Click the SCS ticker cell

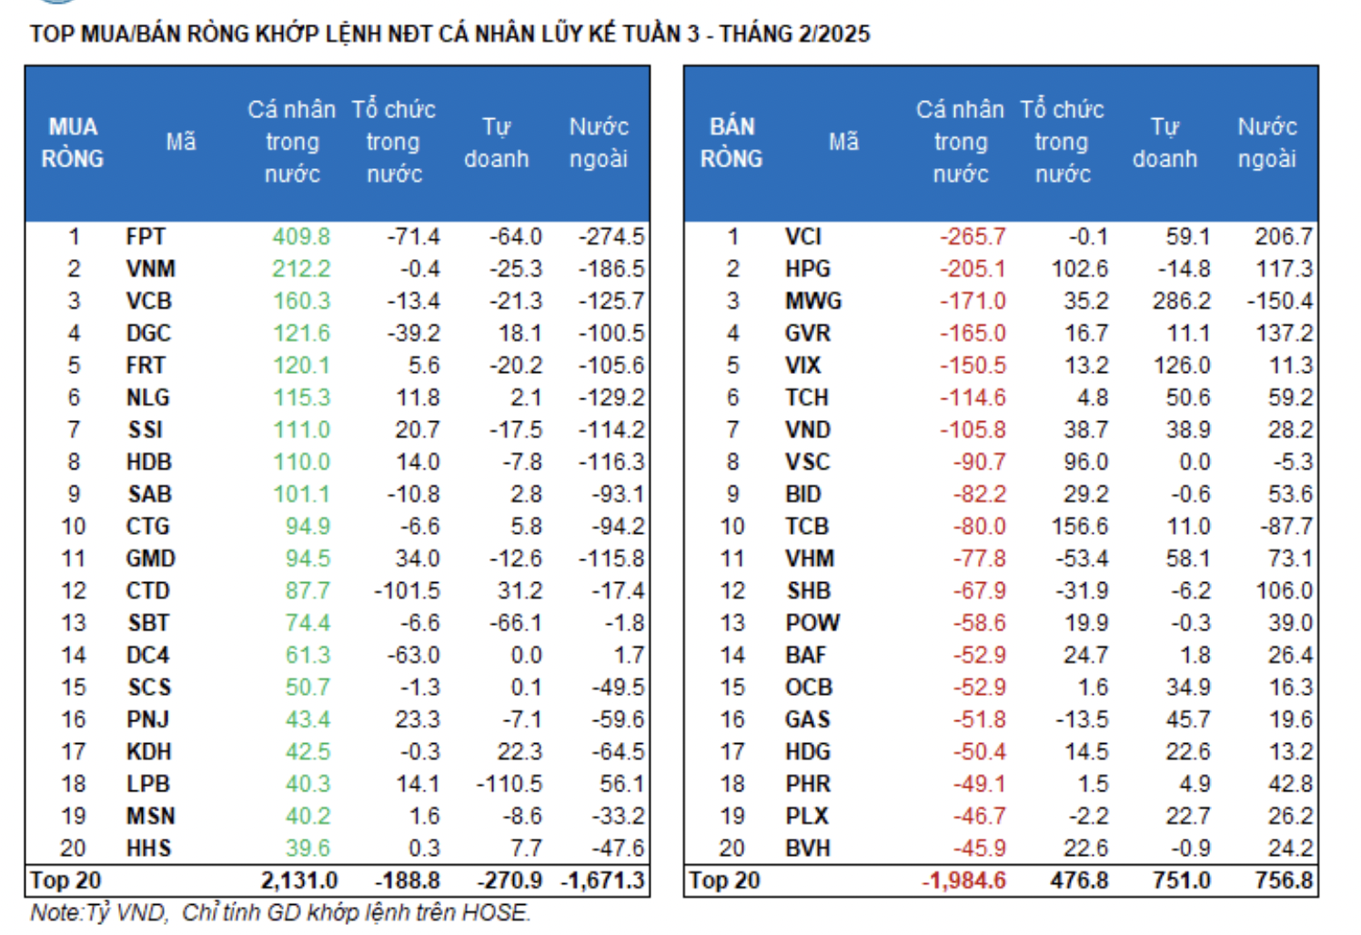point(149,688)
